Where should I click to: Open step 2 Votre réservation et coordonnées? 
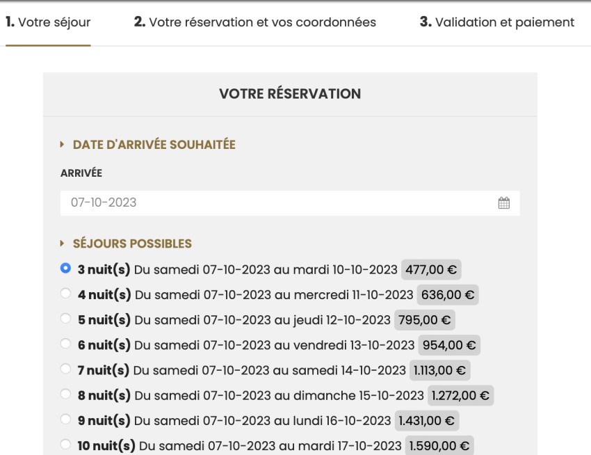254,22
